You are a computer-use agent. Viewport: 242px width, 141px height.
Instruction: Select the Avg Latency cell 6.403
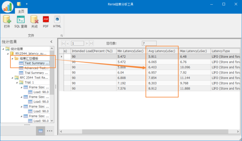point(163,67)
